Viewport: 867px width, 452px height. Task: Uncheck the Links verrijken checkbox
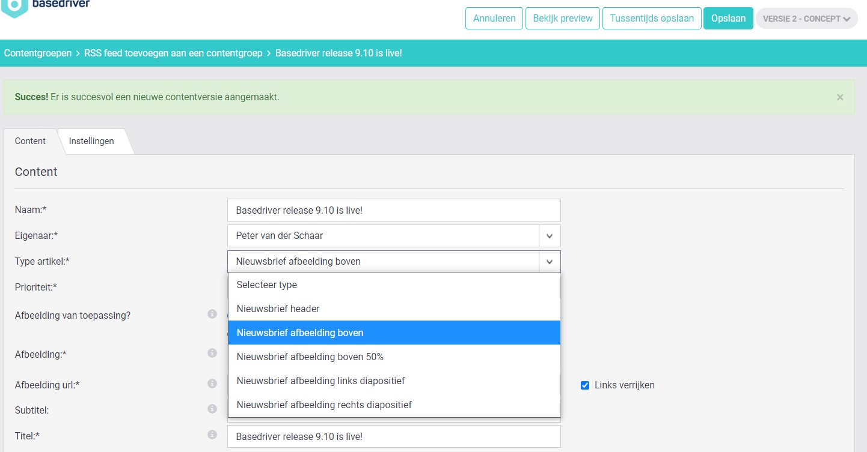[585, 385]
